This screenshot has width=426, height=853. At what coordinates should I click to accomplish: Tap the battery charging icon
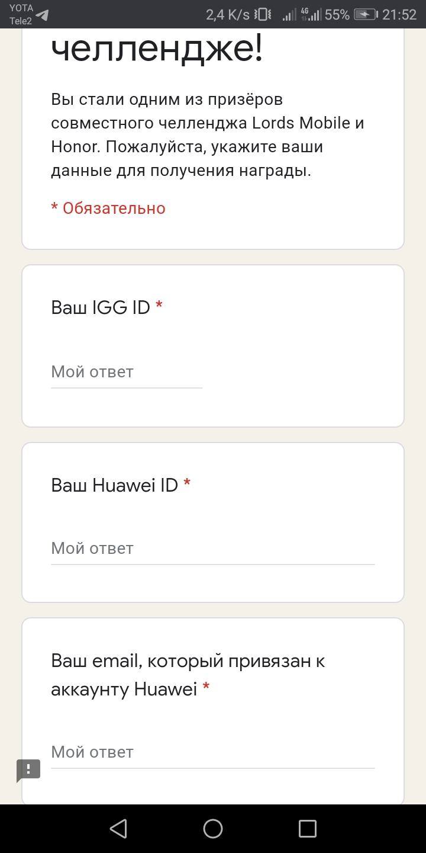tap(365, 15)
